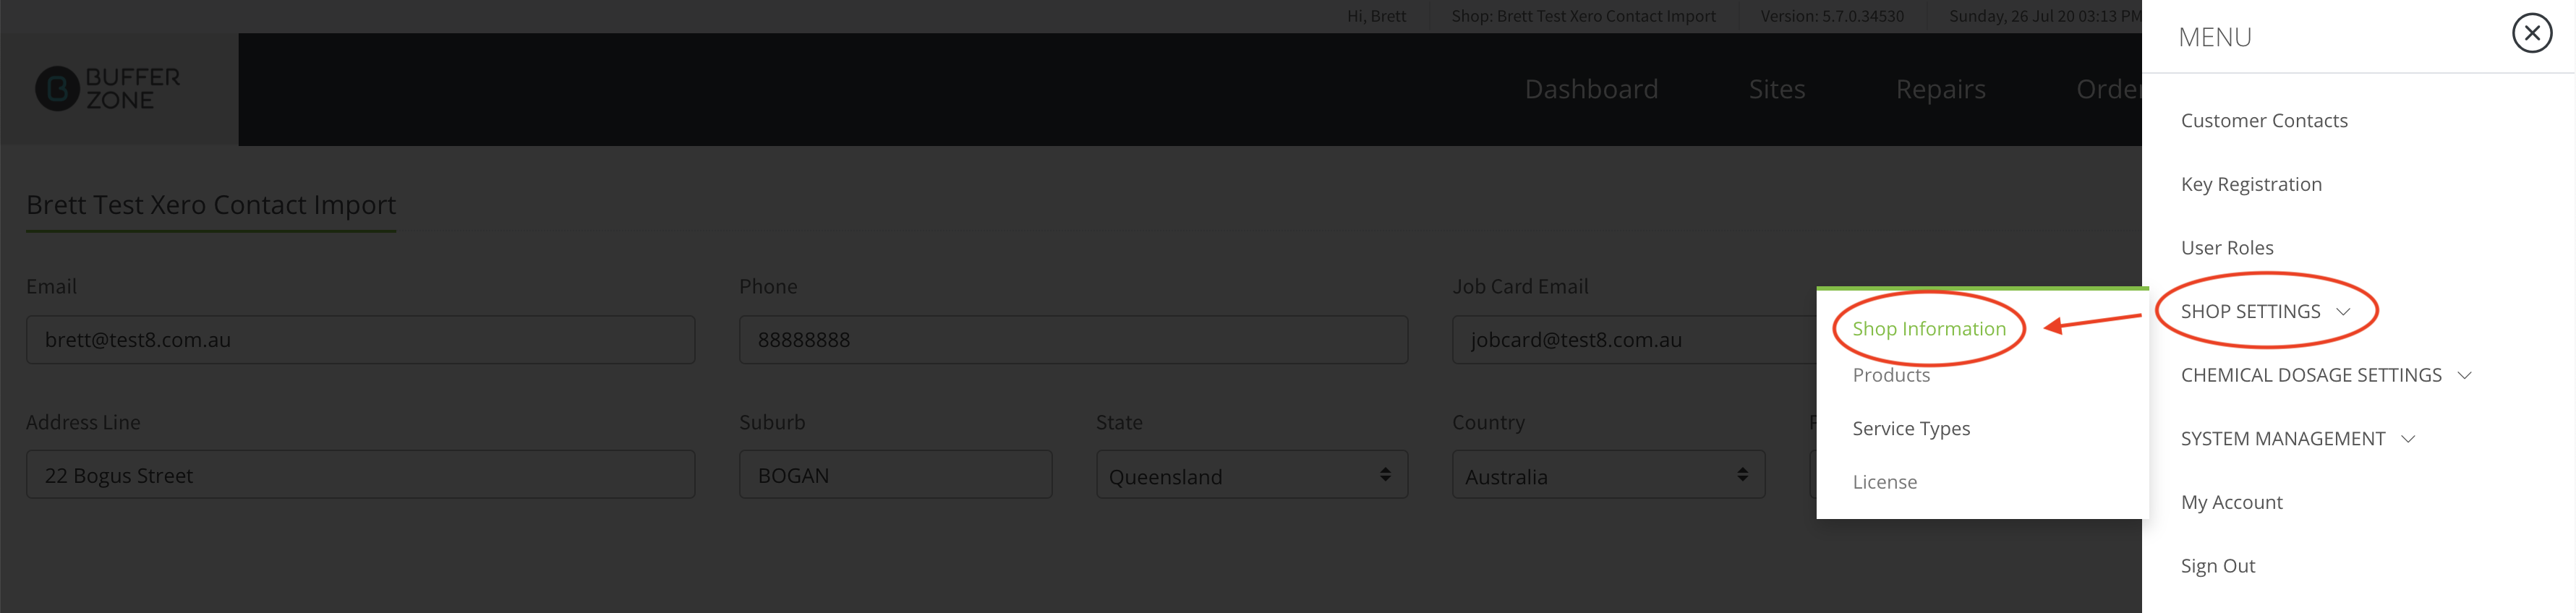Close the menu panel with X icon
The height and width of the screenshot is (613, 2576).
pyautogui.click(x=2531, y=33)
